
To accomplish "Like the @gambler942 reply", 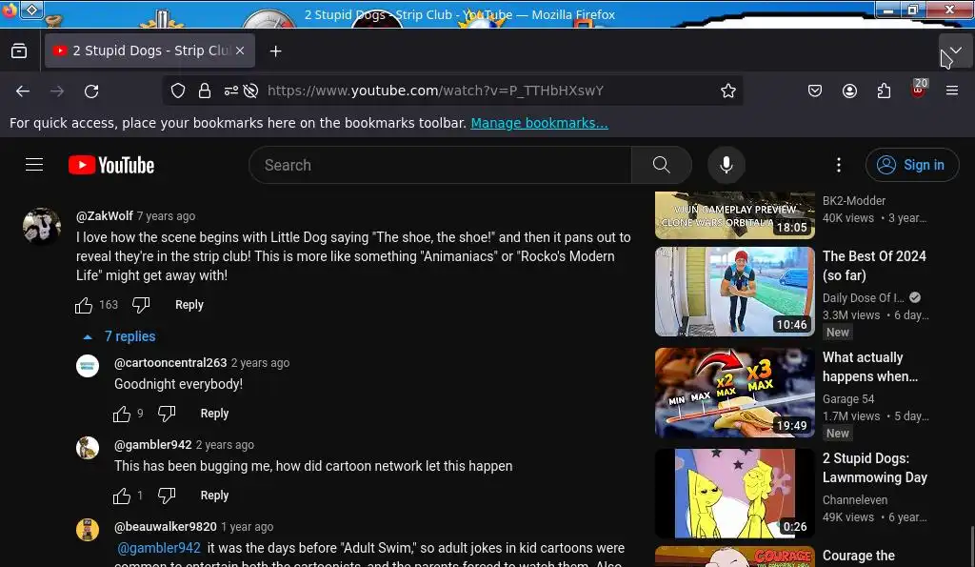I will click(x=122, y=496).
